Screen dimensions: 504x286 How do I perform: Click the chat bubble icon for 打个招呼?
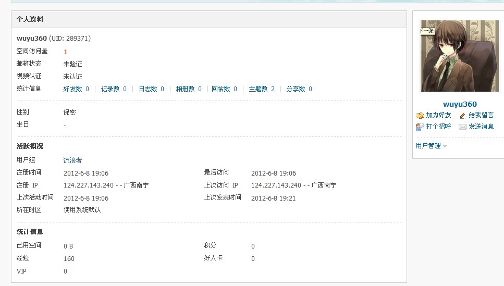(420, 127)
